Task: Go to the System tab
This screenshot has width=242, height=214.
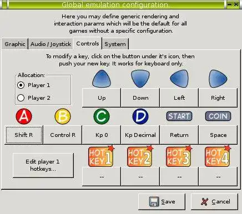Action: pyautogui.click(x=115, y=44)
